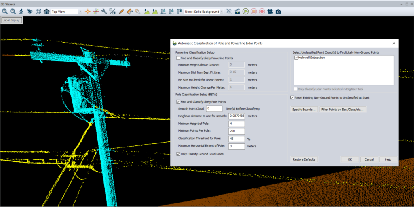The image size is (414, 207).
Task: Click the Pole Classification Setup (BETA) heading
Action: click(x=196, y=94)
